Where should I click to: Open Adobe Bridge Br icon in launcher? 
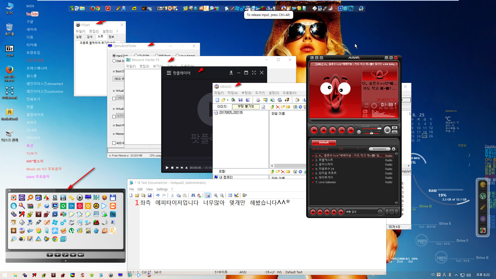point(13,231)
